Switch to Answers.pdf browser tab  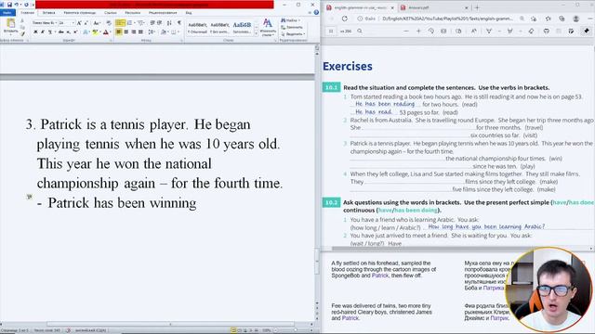pyautogui.click(x=434, y=7)
